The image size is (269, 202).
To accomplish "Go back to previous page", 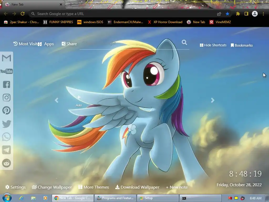I will (x=6, y=14).
